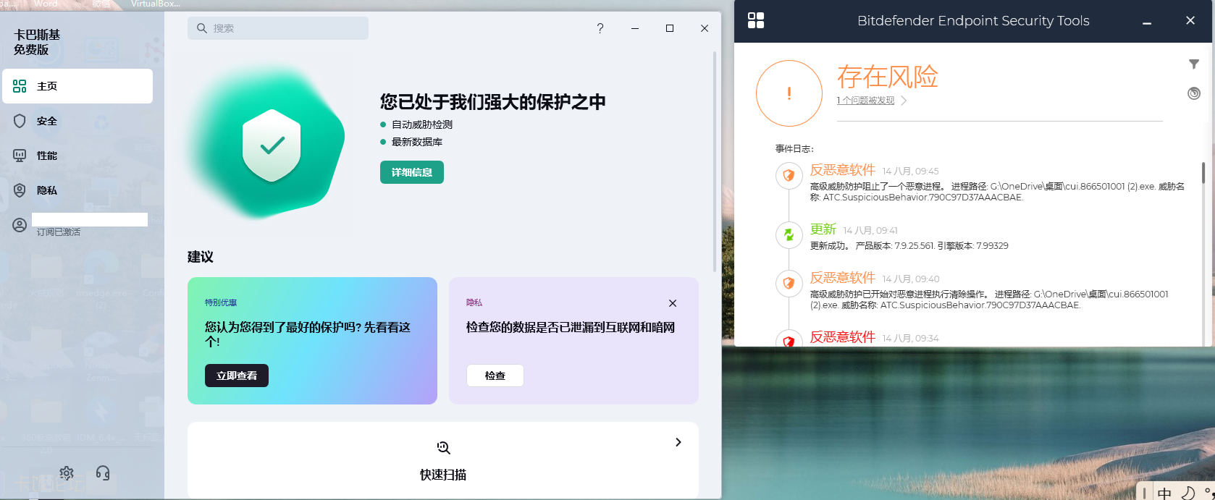The width and height of the screenshot is (1215, 500).
Task: Click the magnifier icon in the search box
Action: click(x=202, y=28)
